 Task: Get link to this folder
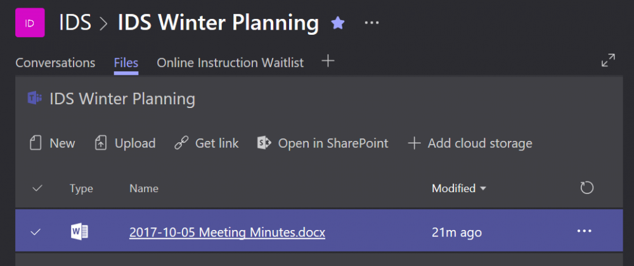point(206,143)
